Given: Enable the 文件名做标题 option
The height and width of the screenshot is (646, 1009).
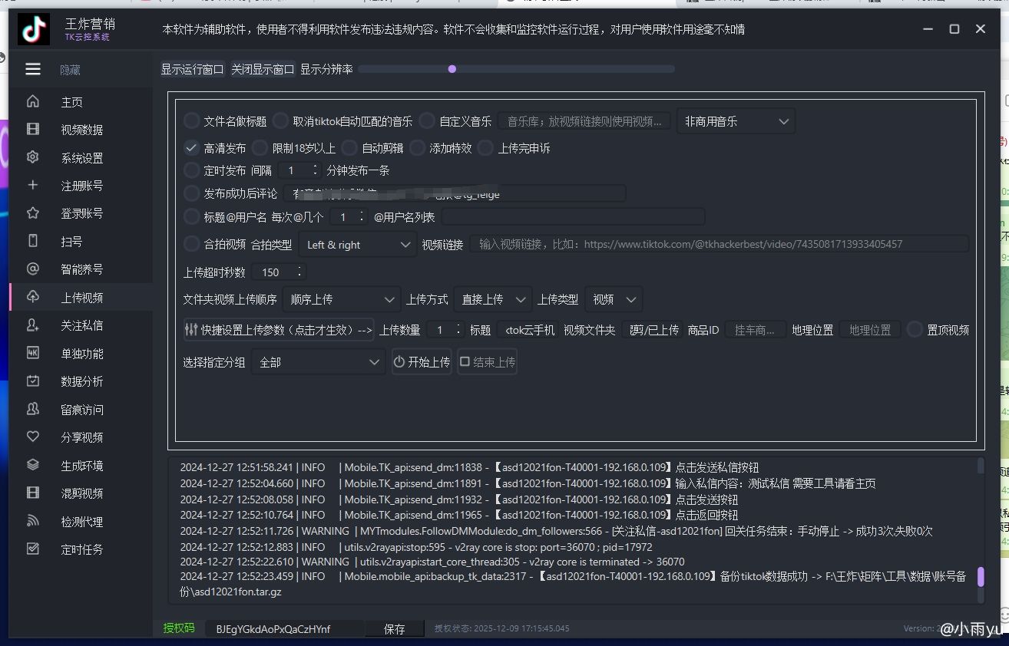Looking at the screenshot, I should pyautogui.click(x=191, y=120).
